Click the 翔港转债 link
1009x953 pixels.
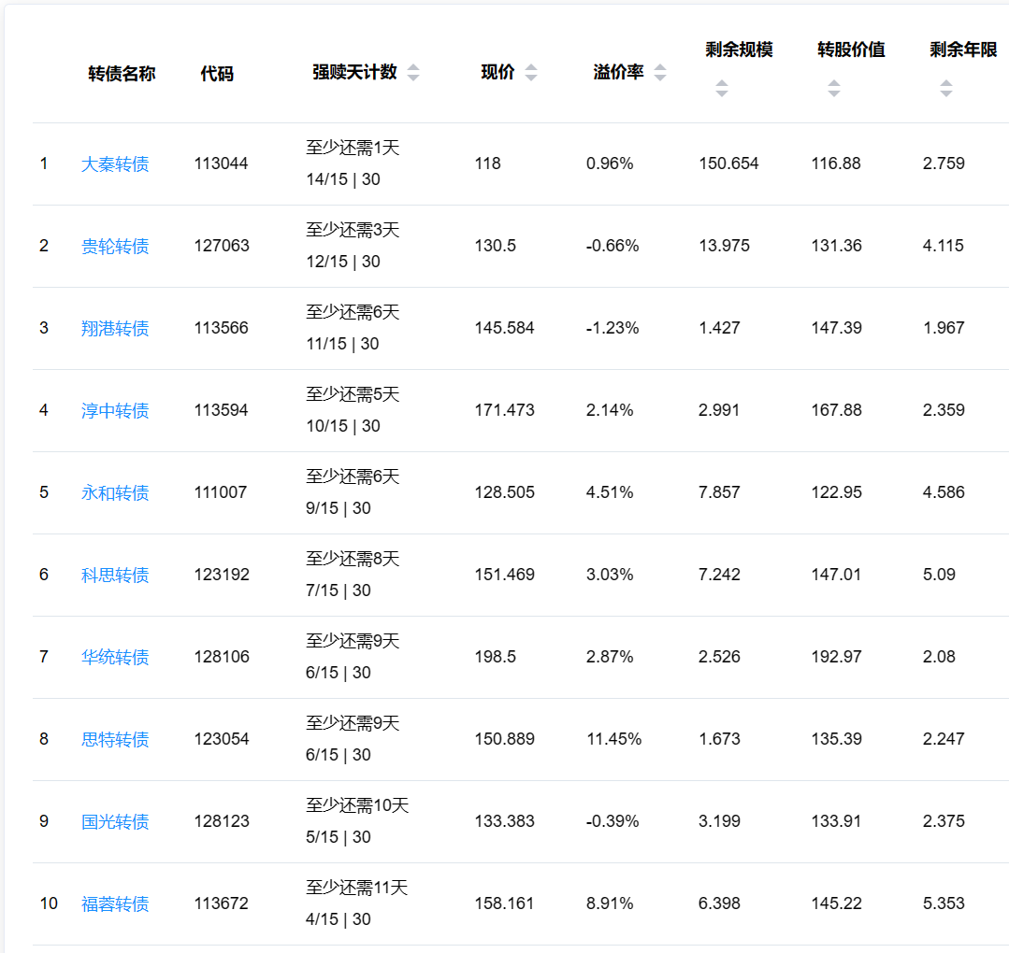(115, 329)
